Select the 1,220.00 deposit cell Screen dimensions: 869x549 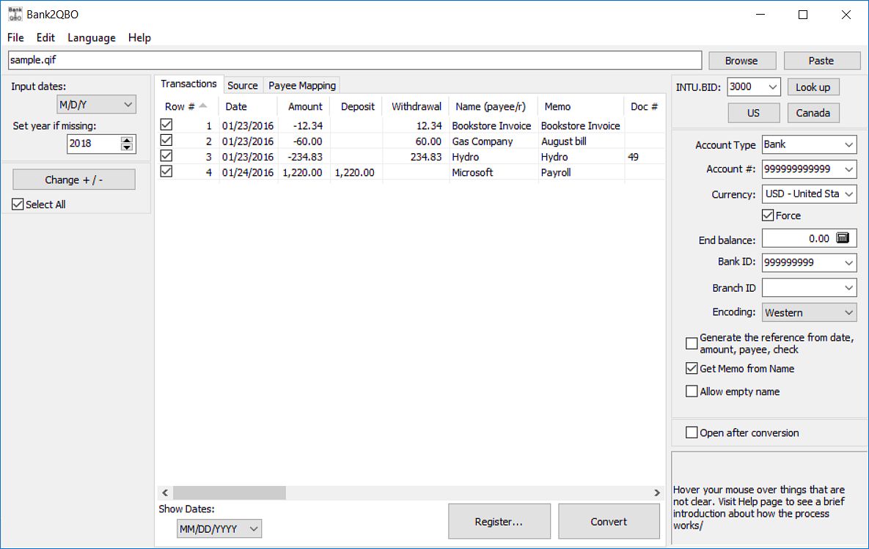tap(355, 172)
